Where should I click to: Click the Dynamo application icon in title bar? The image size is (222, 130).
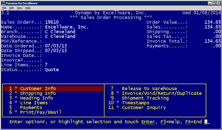click(3, 3)
